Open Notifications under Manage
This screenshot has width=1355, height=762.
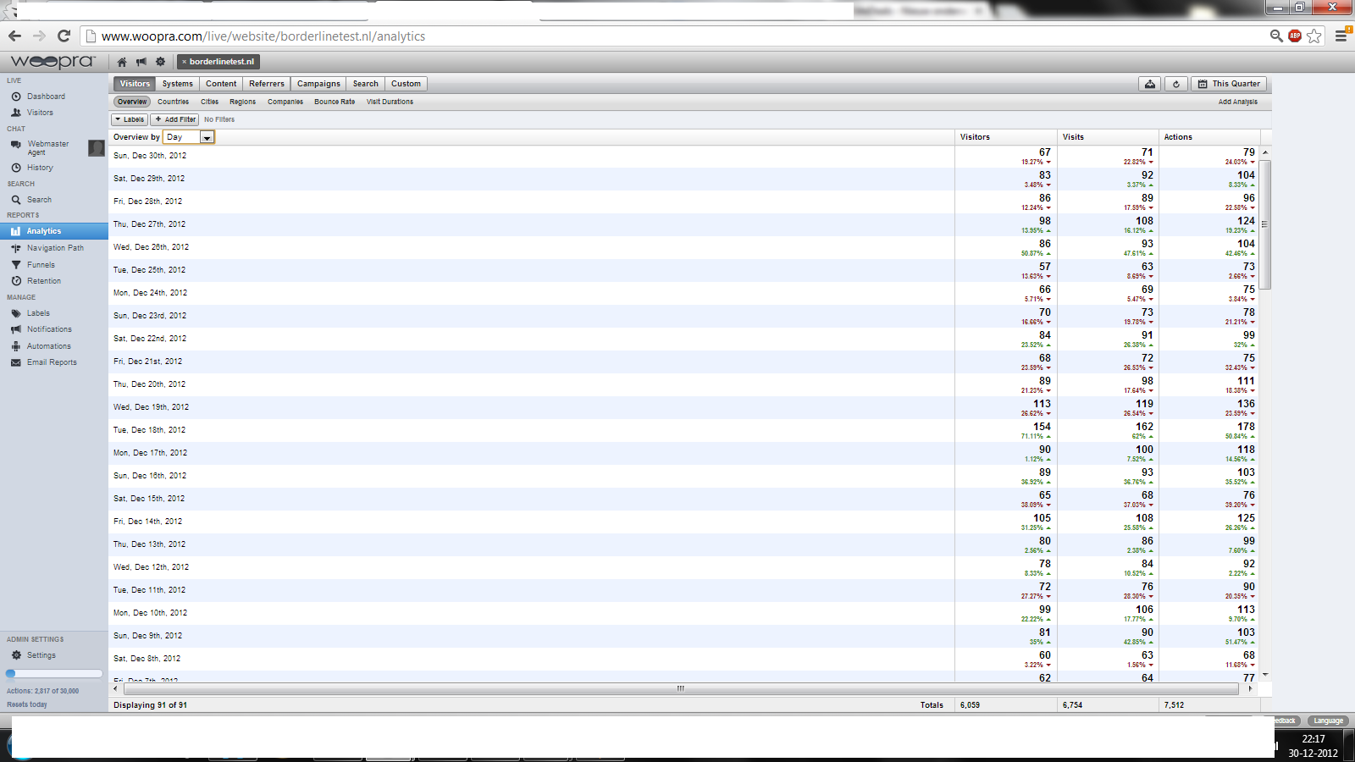pos(49,329)
